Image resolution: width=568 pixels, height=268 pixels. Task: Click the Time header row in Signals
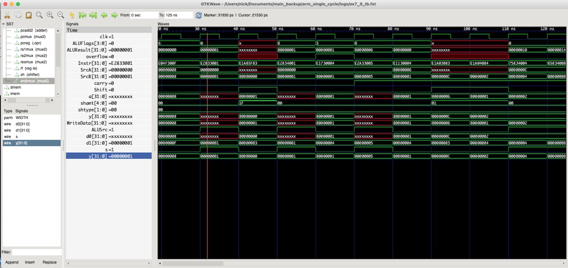tap(109, 31)
